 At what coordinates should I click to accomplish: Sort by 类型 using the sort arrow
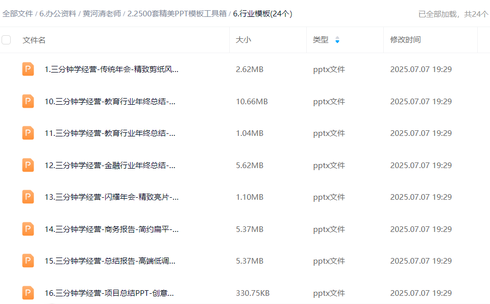click(x=337, y=40)
